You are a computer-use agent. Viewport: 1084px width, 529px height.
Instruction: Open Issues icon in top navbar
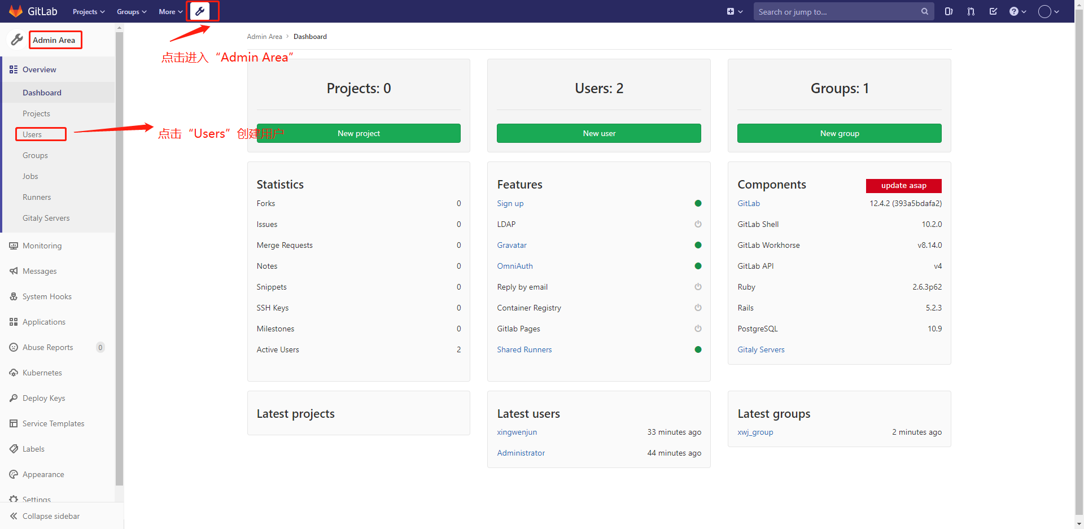(x=948, y=11)
